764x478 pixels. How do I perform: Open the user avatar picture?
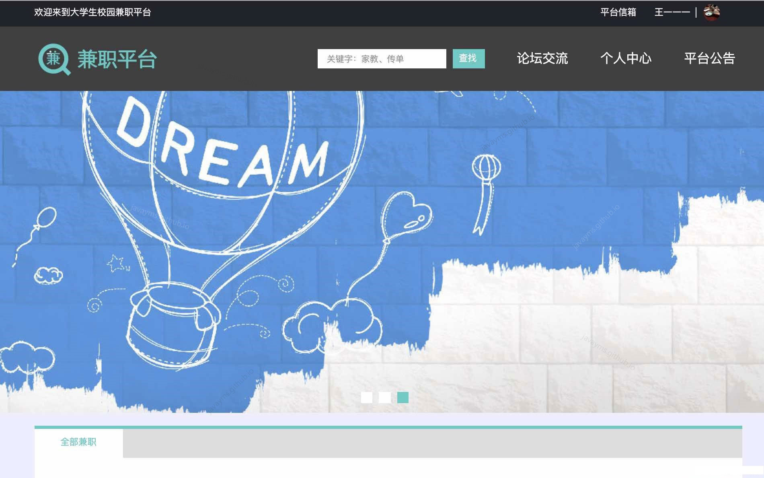pos(711,12)
